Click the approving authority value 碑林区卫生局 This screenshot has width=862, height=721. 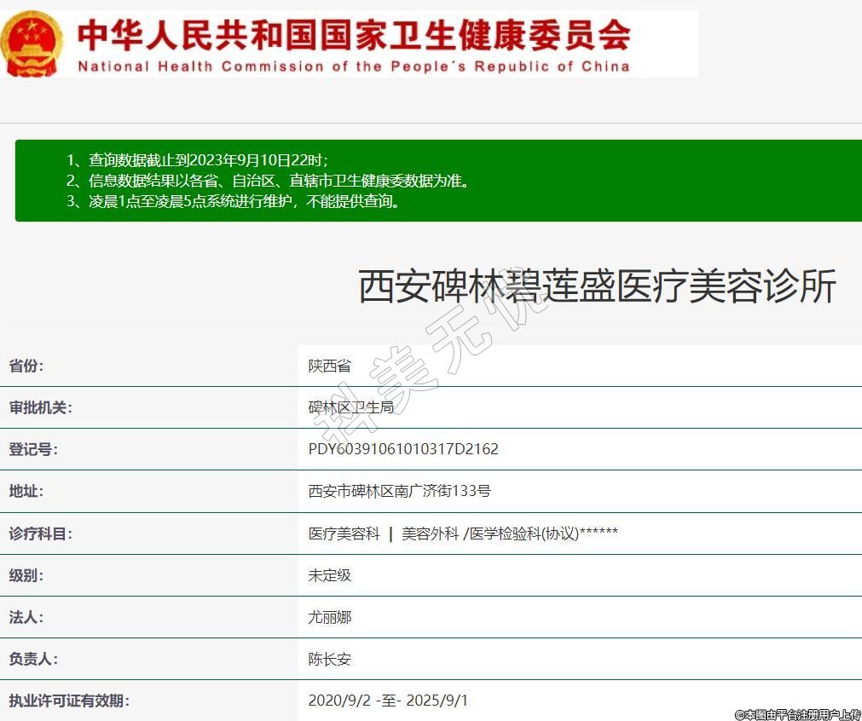tap(350, 407)
